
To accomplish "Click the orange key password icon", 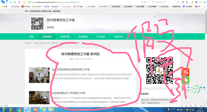I will pyautogui.click(x=192, y=2).
